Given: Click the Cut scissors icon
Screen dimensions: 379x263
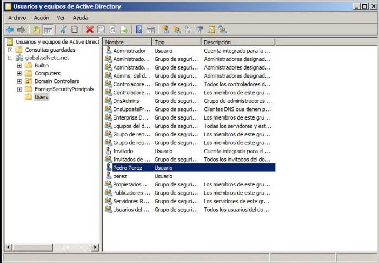Looking at the screenshot, I should 63,30.
